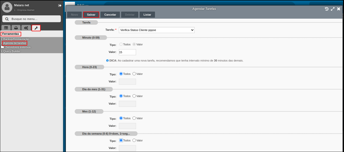Click the user avatar picture
This screenshot has height=152, width=344.
pyautogui.click(x=7, y=7)
